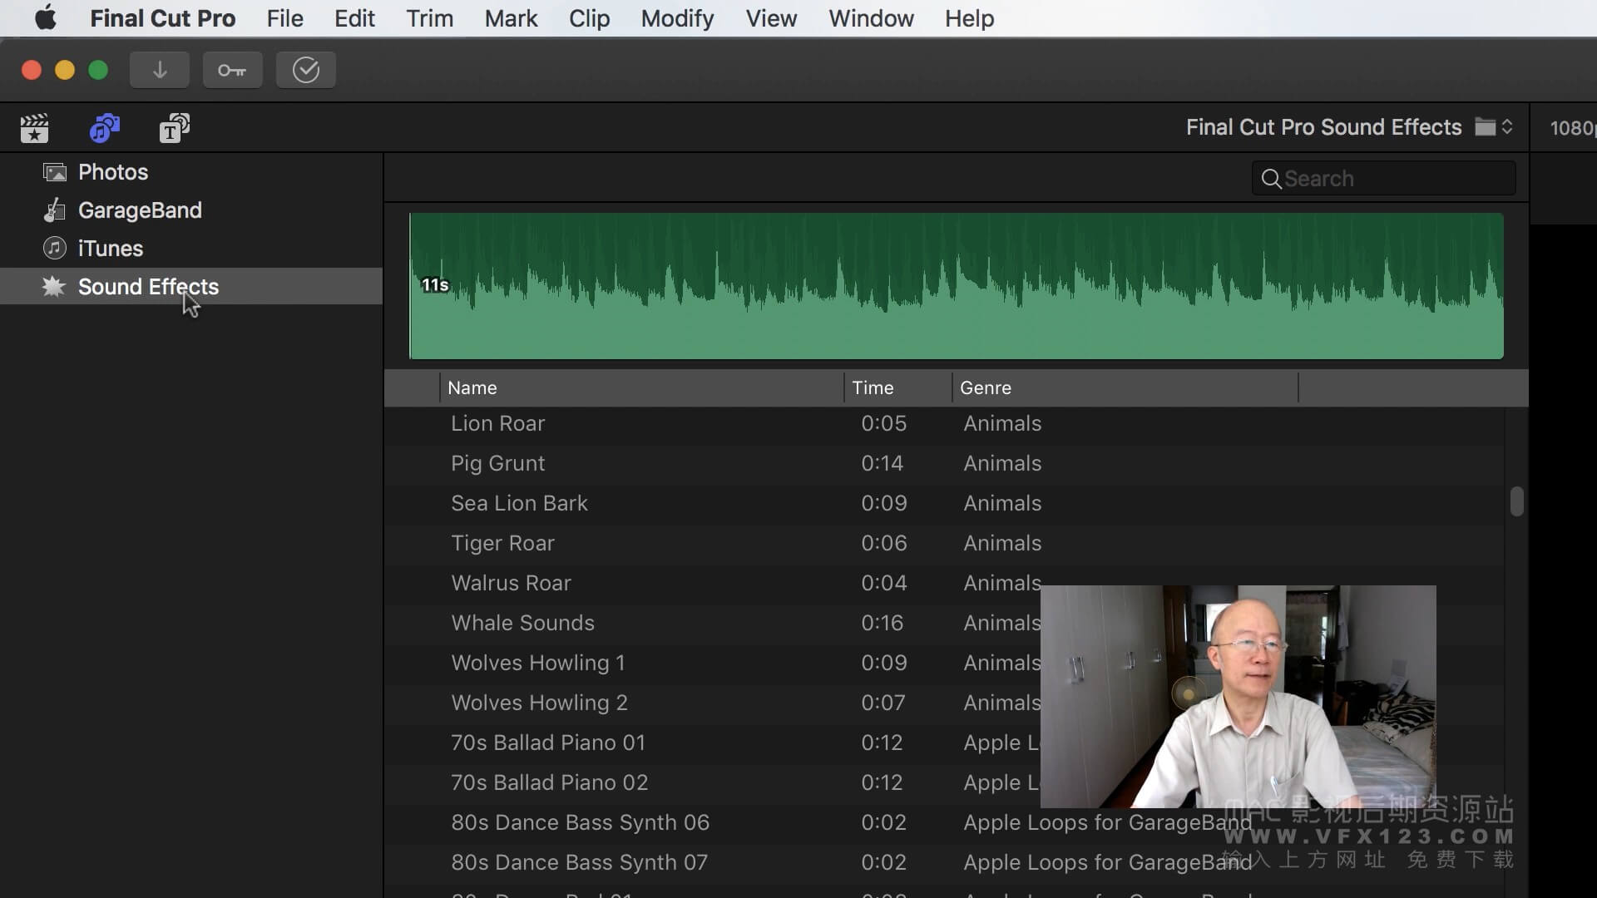Viewport: 1597px width, 898px height.
Task: Click the Import Media arrow button
Action: [160, 70]
